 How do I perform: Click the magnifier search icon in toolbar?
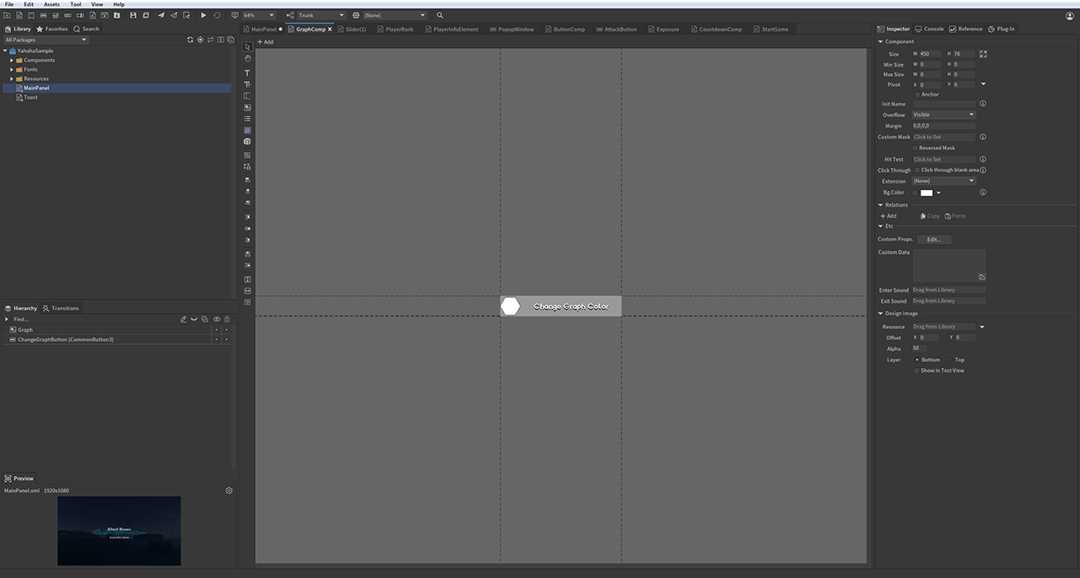tap(440, 15)
